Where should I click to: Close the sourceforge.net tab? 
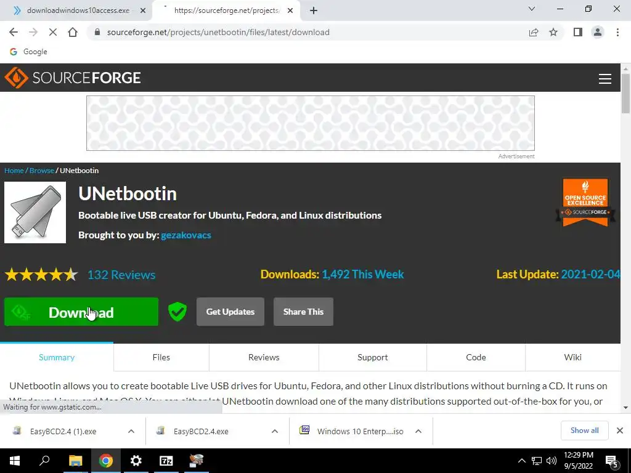pos(290,10)
